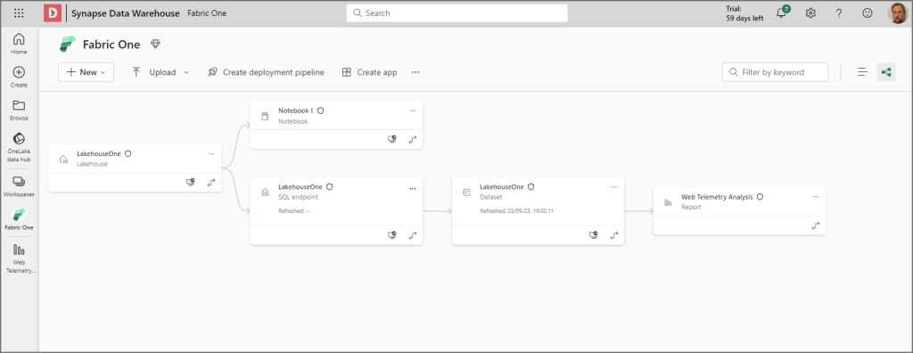The height and width of the screenshot is (353, 913).
Task: Click Create deployment pipeline
Action: pos(266,72)
